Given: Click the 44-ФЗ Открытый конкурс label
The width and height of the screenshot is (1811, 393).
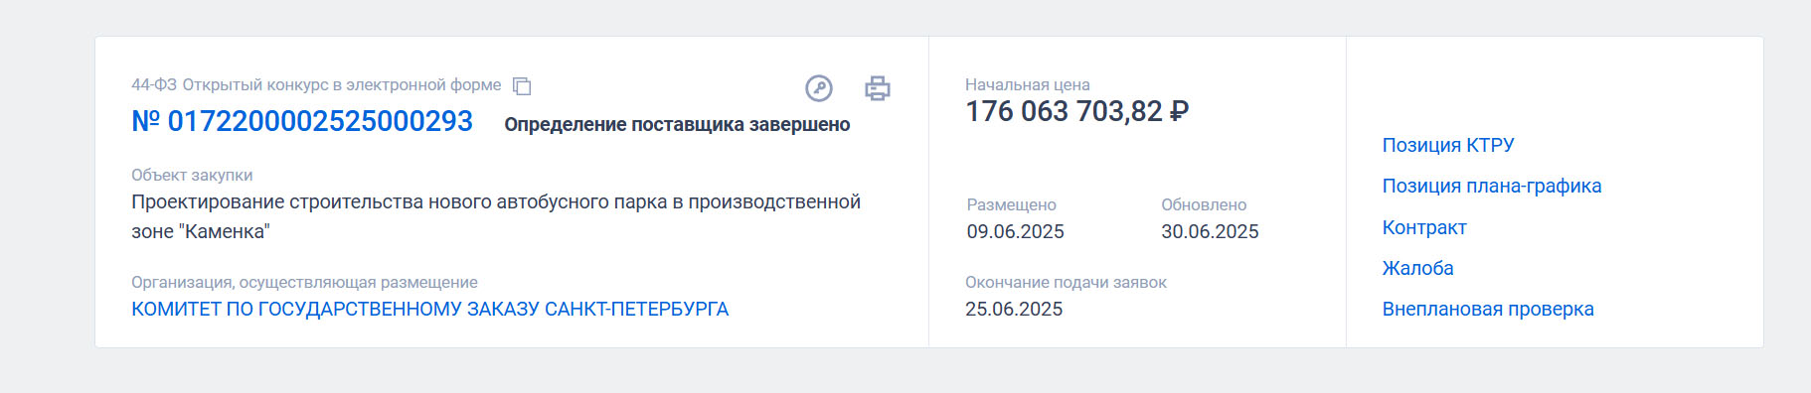Looking at the screenshot, I should (x=316, y=85).
